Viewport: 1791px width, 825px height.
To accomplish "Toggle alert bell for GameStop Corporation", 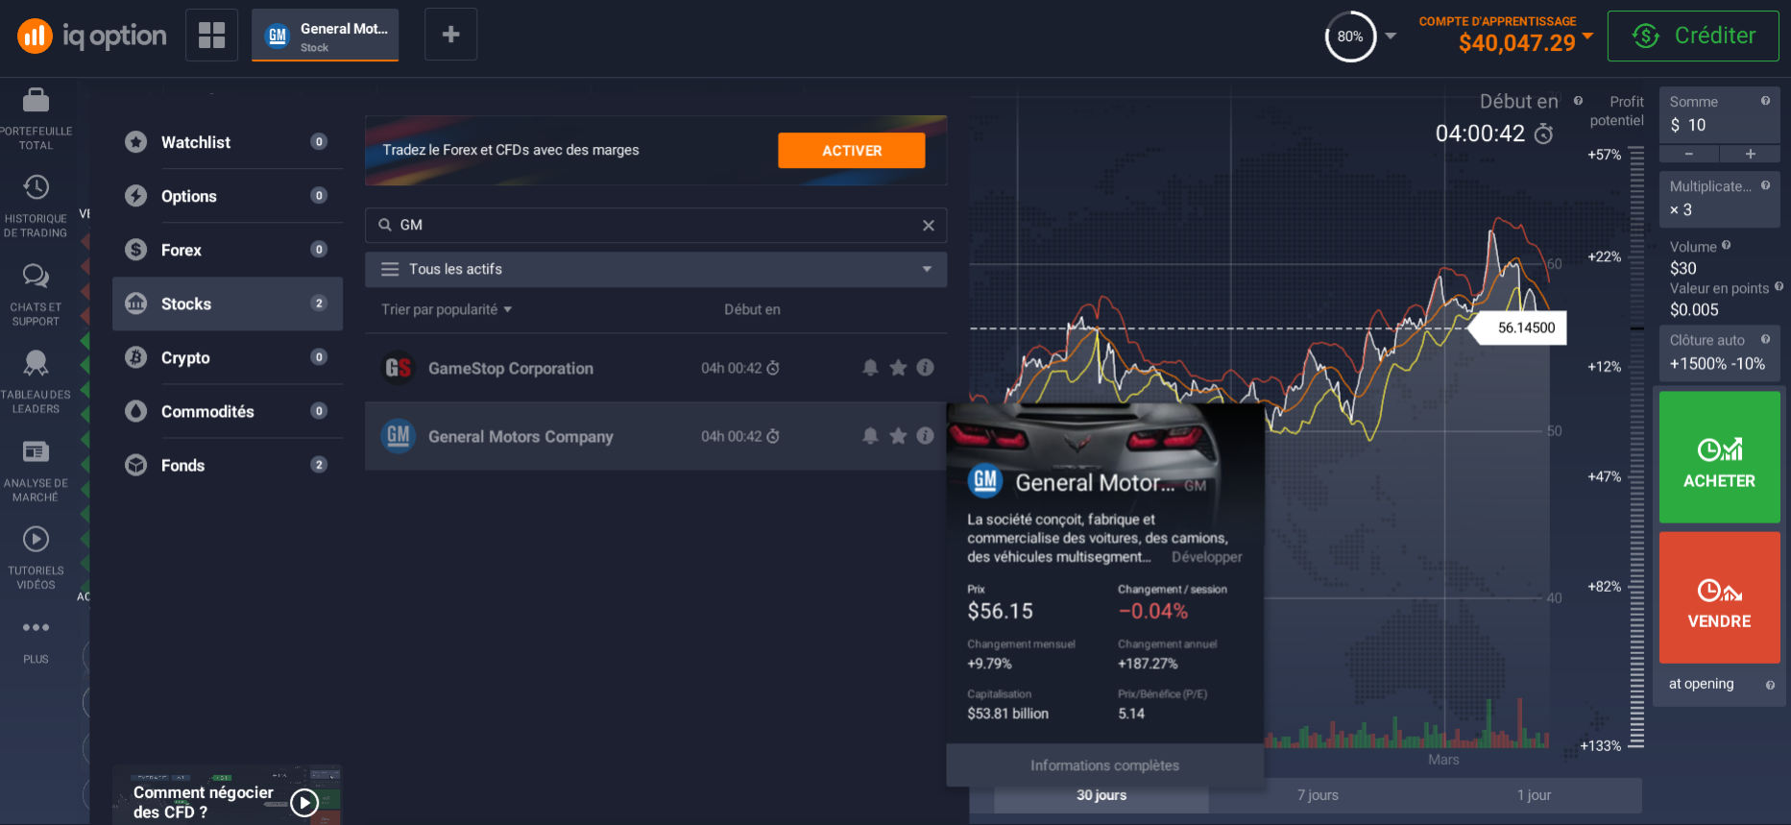I will point(870,368).
